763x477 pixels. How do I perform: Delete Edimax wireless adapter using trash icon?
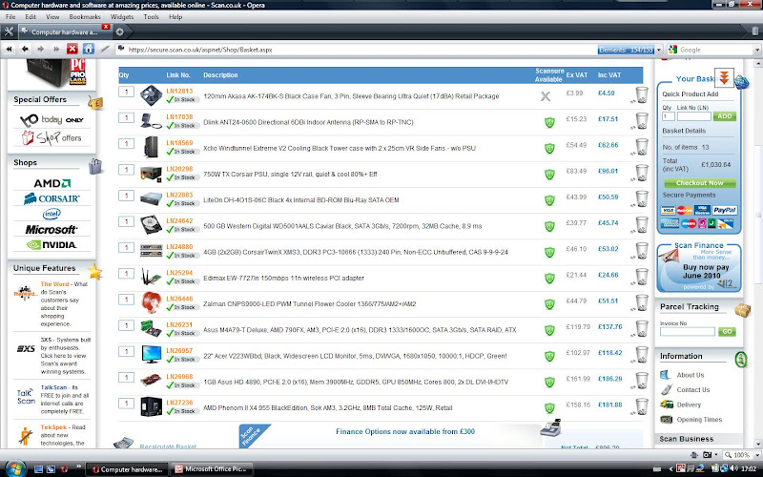pyautogui.click(x=642, y=276)
